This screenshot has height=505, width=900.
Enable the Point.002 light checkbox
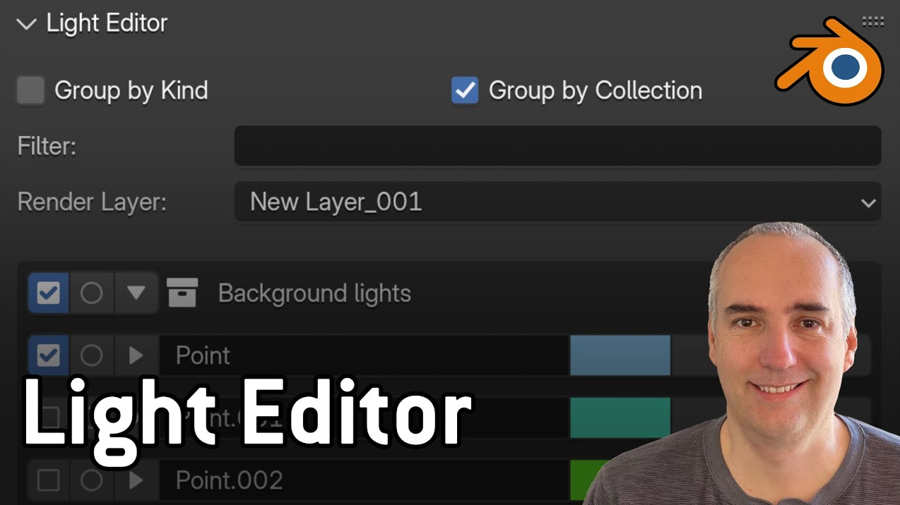(x=49, y=480)
